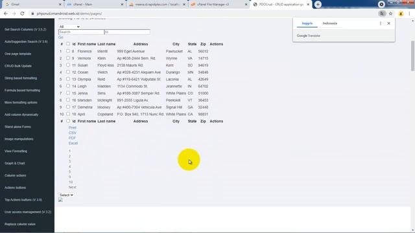The height and width of the screenshot is (233, 415).
Task: Tick the header select-all checkbox
Action: tap(68, 44)
